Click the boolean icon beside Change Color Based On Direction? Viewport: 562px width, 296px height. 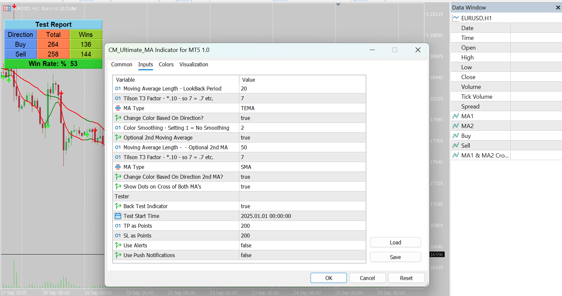[118, 118]
